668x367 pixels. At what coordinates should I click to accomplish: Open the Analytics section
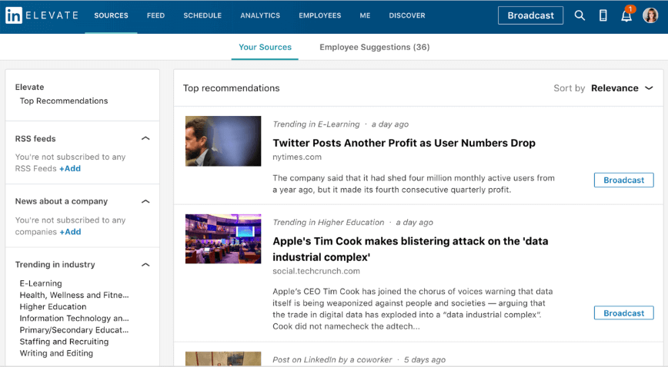[260, 15]
